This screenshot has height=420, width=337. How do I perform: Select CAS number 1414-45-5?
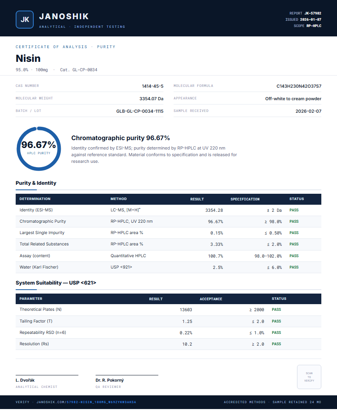(152, 86)
